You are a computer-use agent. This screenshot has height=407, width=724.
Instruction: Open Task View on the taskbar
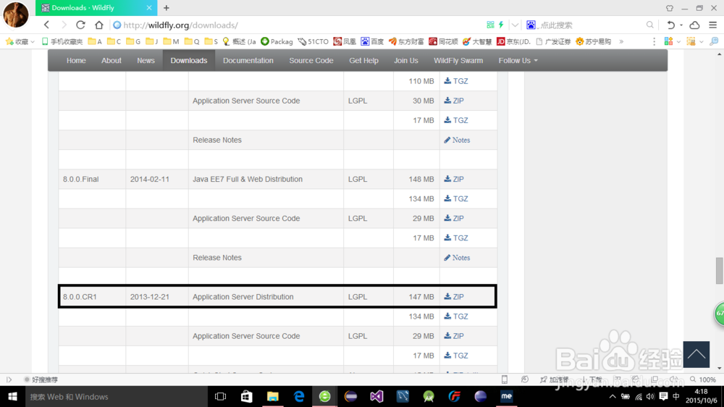click(221, 396)
